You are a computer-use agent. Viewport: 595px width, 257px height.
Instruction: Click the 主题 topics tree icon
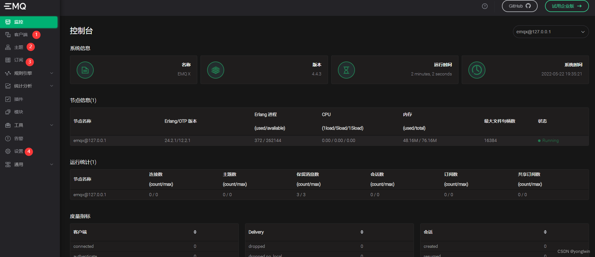click(8, 47)
